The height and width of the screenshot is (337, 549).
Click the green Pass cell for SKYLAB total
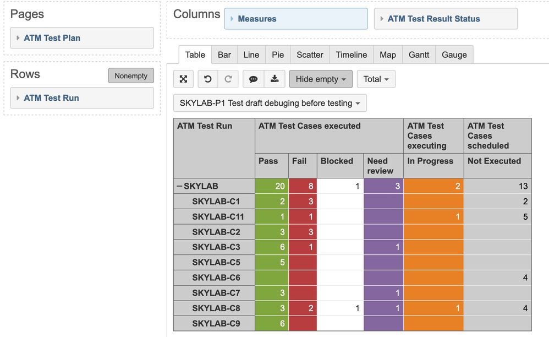click(x=272, y=186)
